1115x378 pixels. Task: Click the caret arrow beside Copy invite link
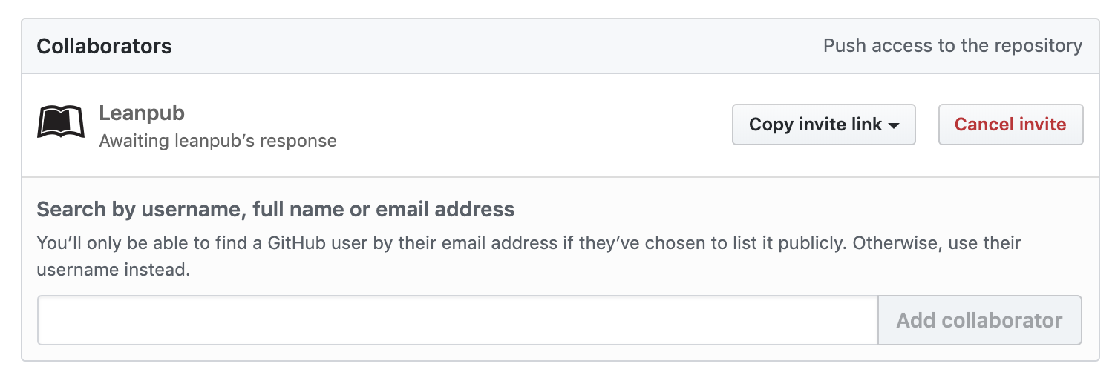coord(894,125)
